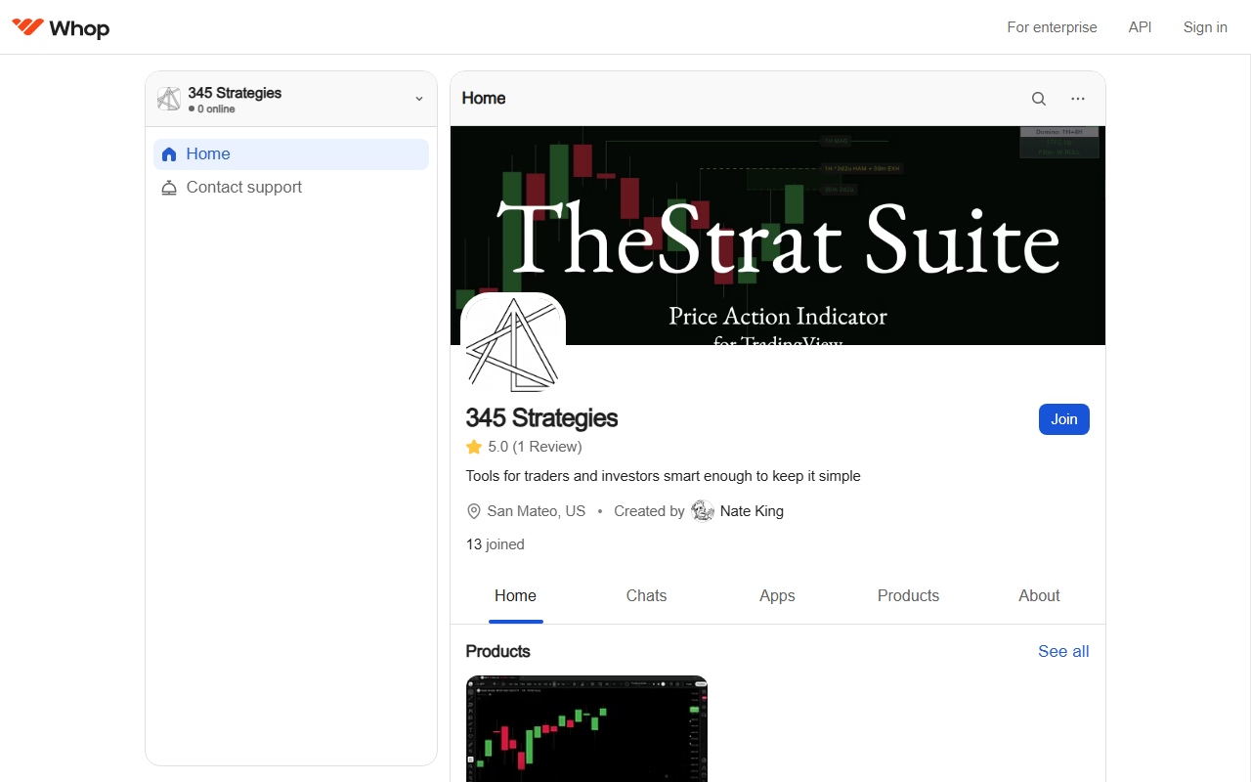The width and height of the screenshot is (1251, 782).
Task: Click the Products section heading
Action: [498, 652]
